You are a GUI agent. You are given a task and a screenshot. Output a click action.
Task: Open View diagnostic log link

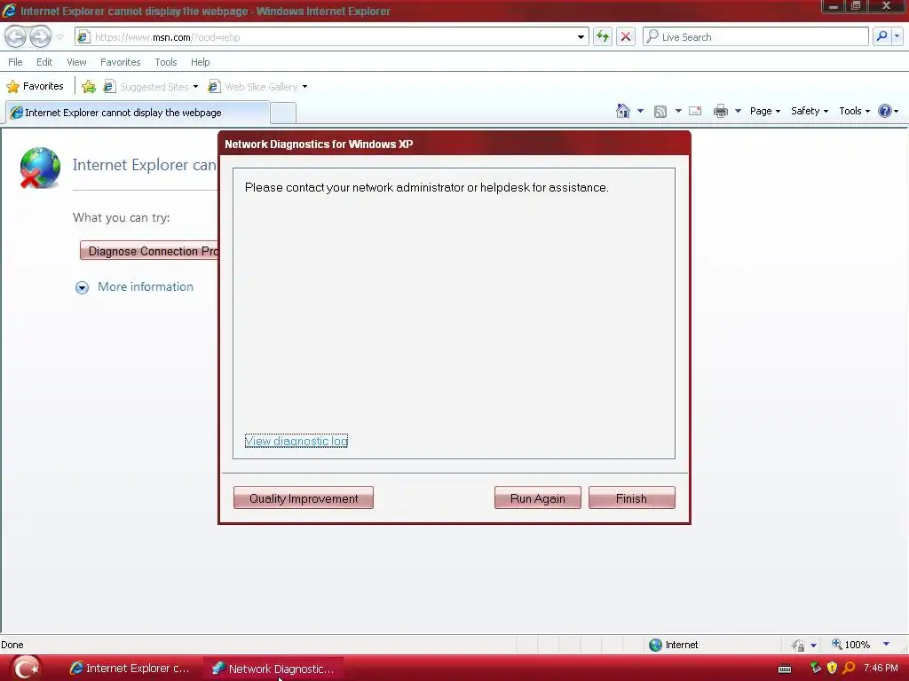(x=296, y=441)
